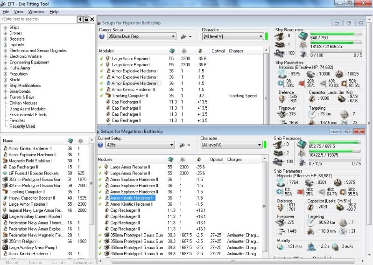This screenshot has width=373, height=265.
Task: Click CPU icon in item list header
Action: [70, 141]
